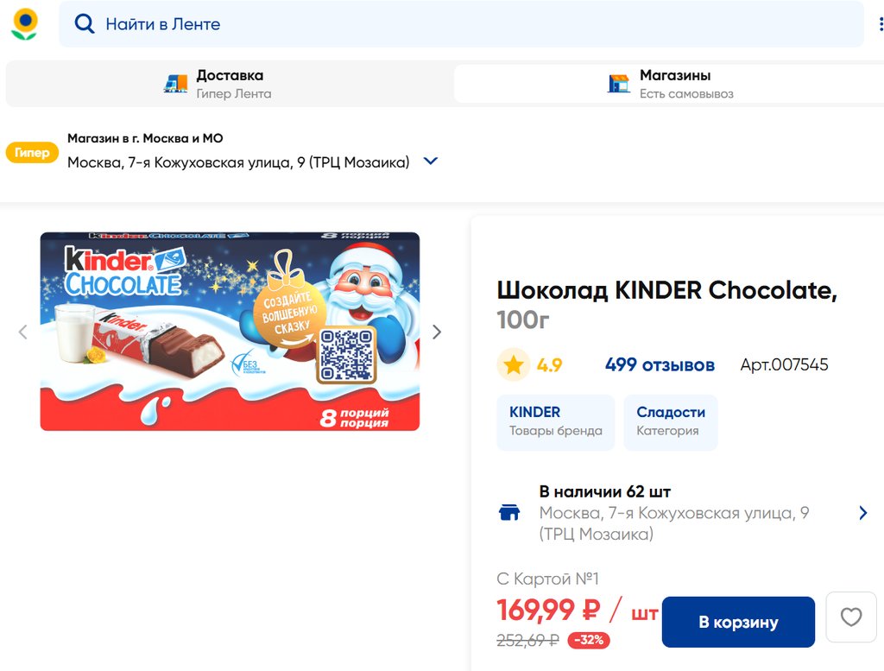
Task: Click the yellow rating star icon
Action: click(x=514, y=365)
